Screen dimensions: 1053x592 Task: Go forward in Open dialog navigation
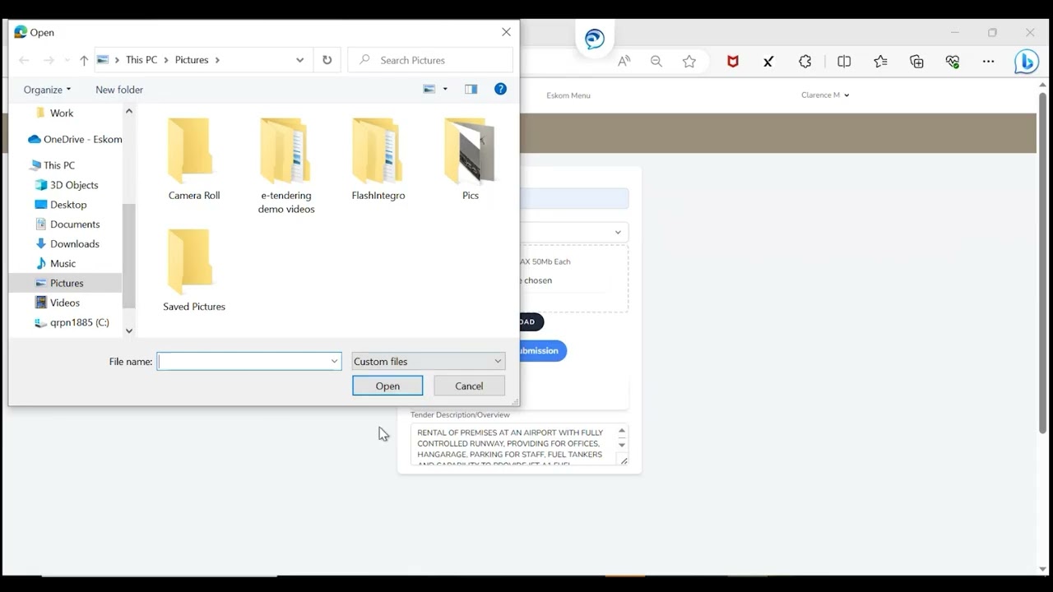pyautogui.click(x=49, y=60)
